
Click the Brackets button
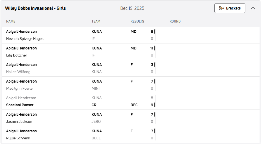230,8
